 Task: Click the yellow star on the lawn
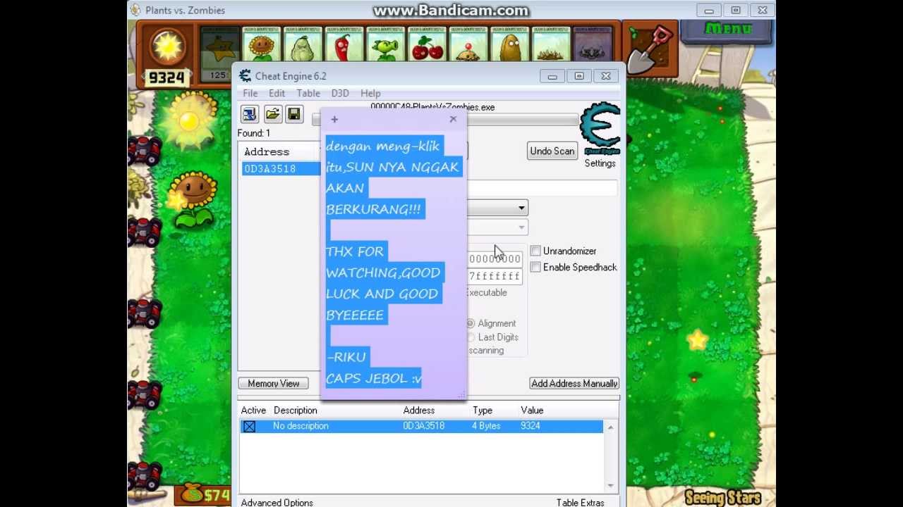pyautogui.click(x=698, y=341)
